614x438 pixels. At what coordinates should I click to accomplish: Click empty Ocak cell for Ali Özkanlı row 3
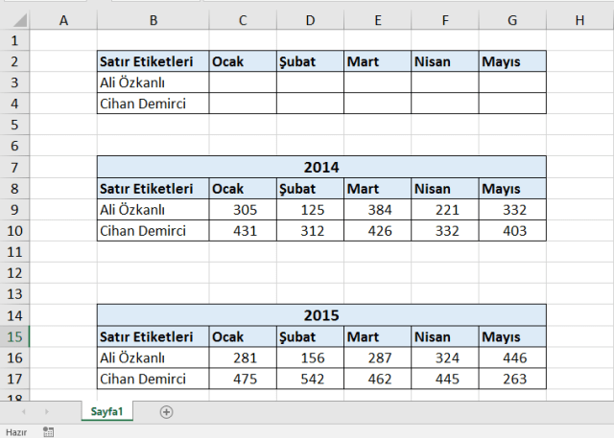point(243,82)
